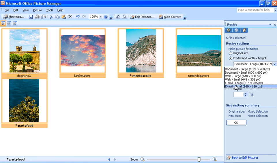This screenshot has width=277, height=163.
Task: Open the Help menu
Action: click(60, 10)
